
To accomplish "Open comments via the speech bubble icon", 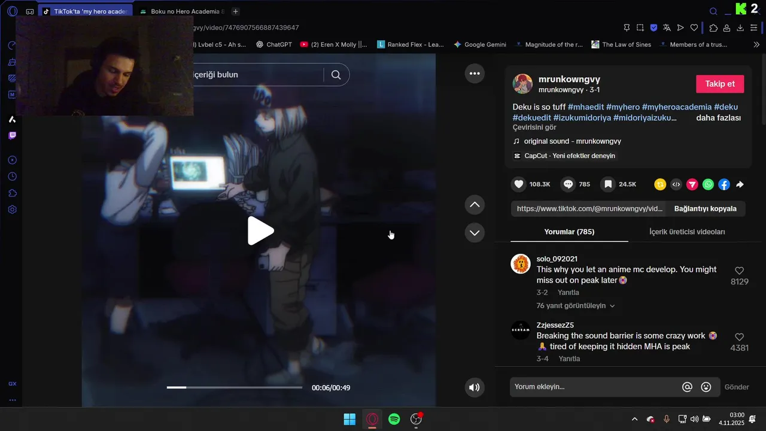I will 569,184.
